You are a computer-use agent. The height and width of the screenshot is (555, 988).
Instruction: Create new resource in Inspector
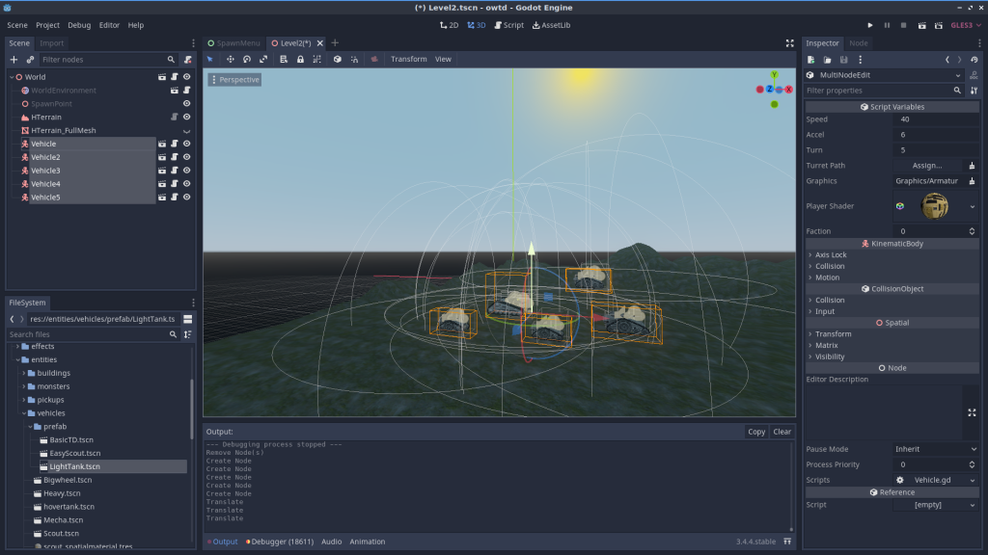point(810,60)
